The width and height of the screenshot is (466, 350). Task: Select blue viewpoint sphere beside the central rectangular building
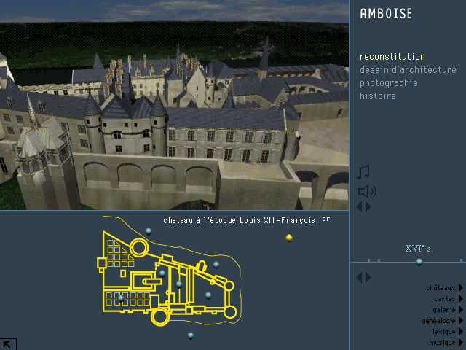pyautogui.click(x=162, y=273)
